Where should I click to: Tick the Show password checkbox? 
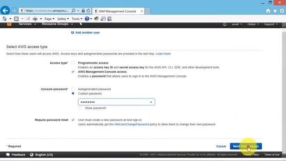(x=80, y=108)
